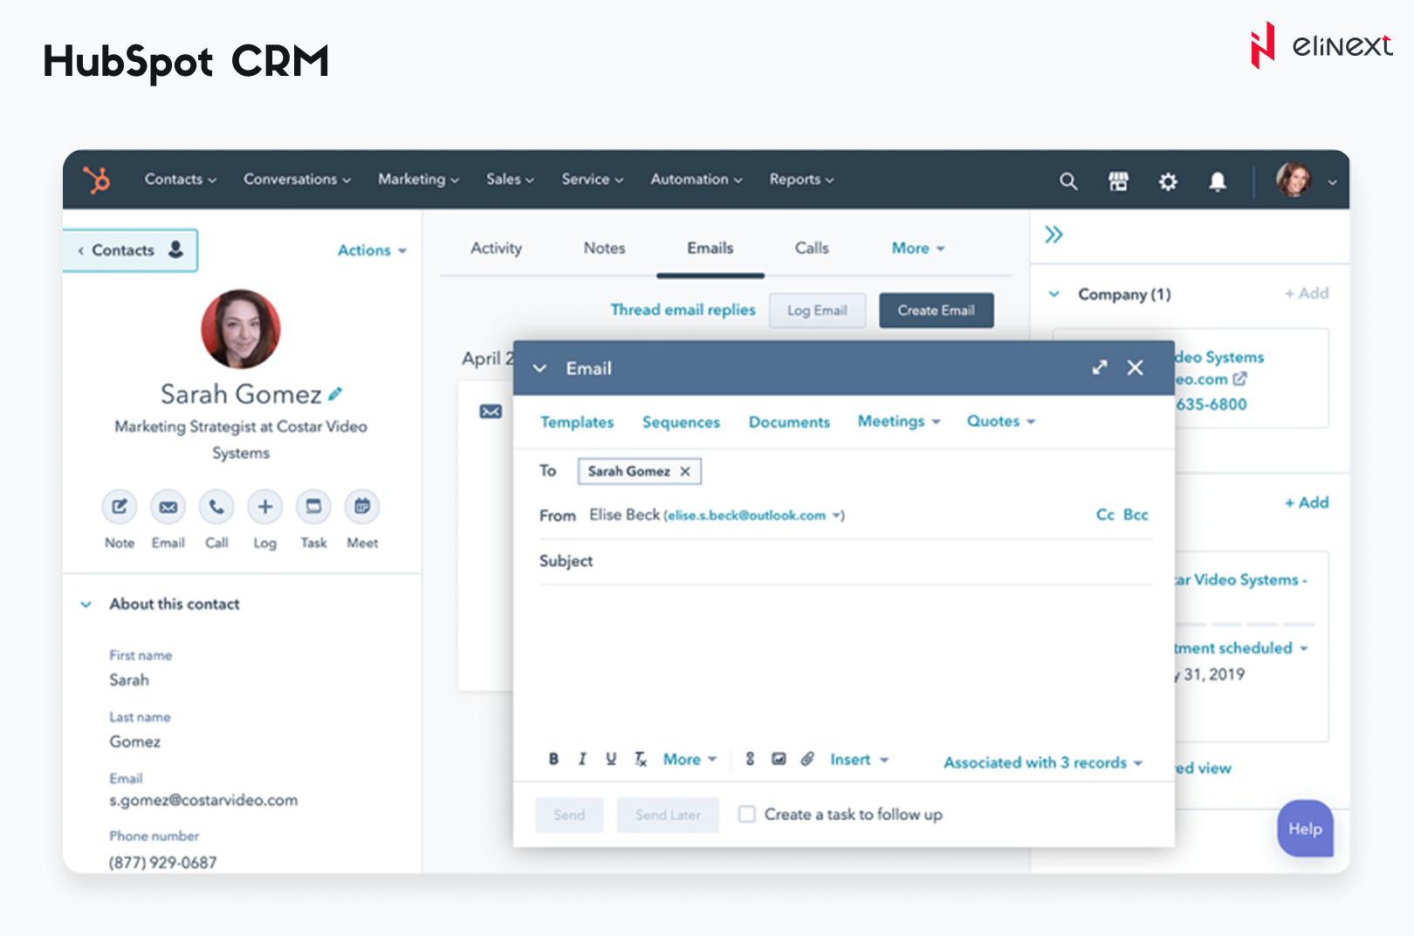Collapse the About this contact section
The image size is (1414, 936).
[86, 604]
